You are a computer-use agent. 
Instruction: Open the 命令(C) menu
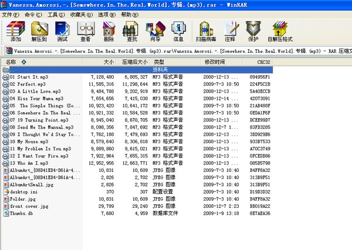(x=33, y=15)
